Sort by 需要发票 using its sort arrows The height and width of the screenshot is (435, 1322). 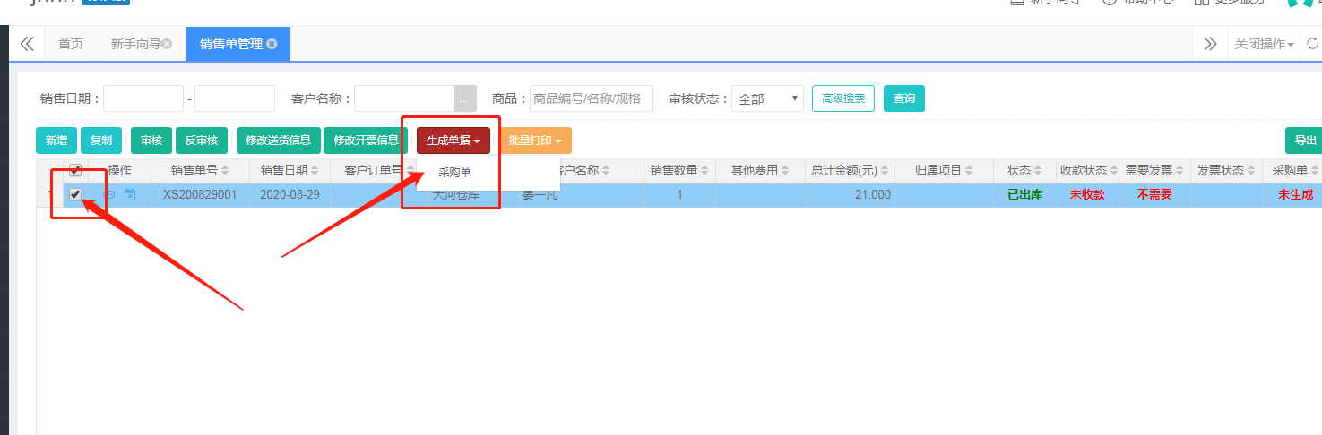pos(1179,170)
